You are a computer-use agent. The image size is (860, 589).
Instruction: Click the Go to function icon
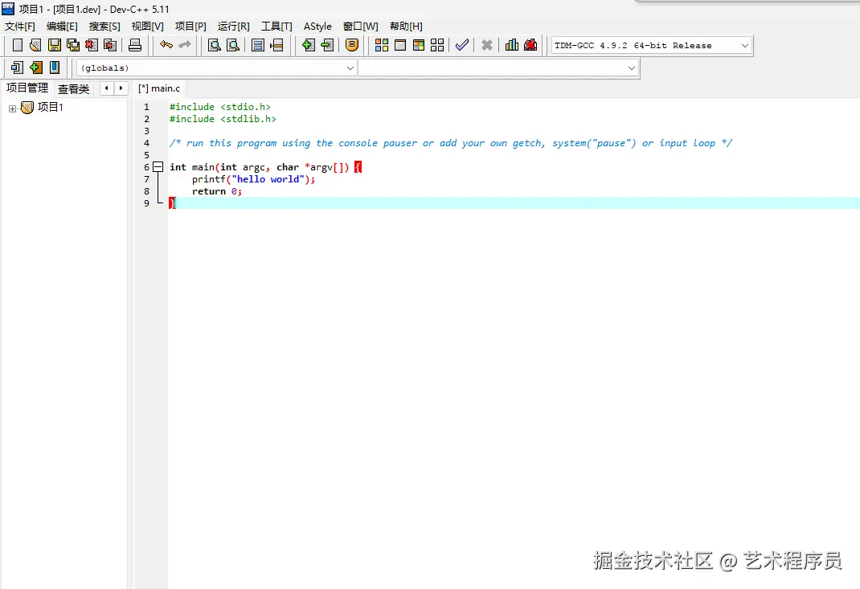(x=258, y=45)
